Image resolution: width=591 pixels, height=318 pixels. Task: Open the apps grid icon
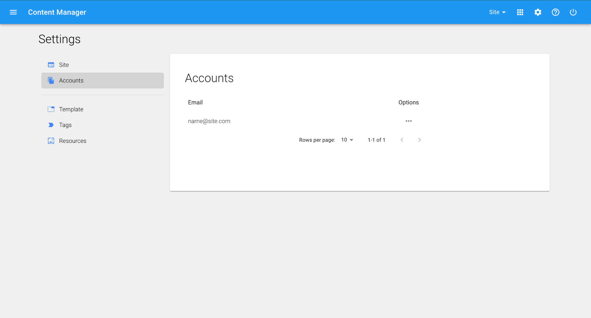pos(520,12)
